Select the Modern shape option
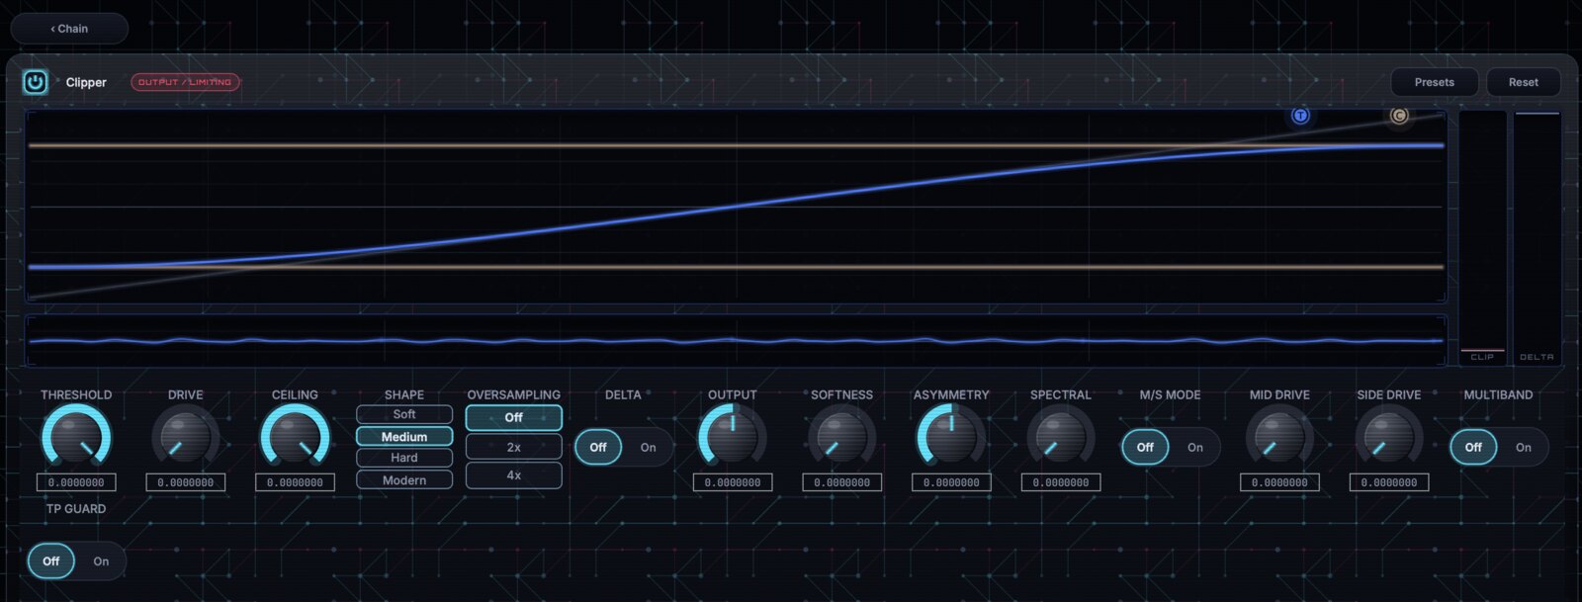1582x602 pixels. [404, 479]
